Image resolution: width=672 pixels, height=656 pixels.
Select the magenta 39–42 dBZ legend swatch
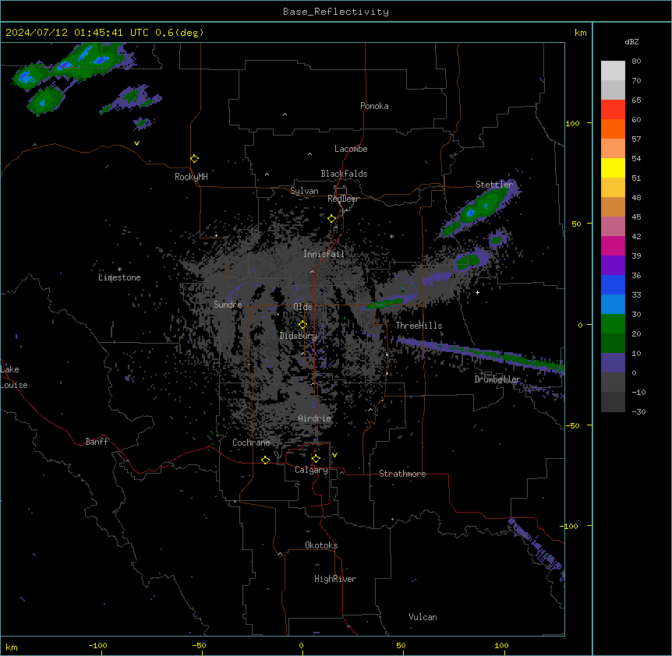click(x=613, y=245)
